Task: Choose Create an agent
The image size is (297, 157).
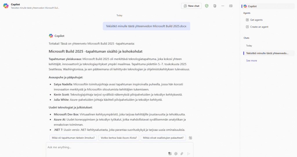Action: pyautogui.click(x=259, y=27)
